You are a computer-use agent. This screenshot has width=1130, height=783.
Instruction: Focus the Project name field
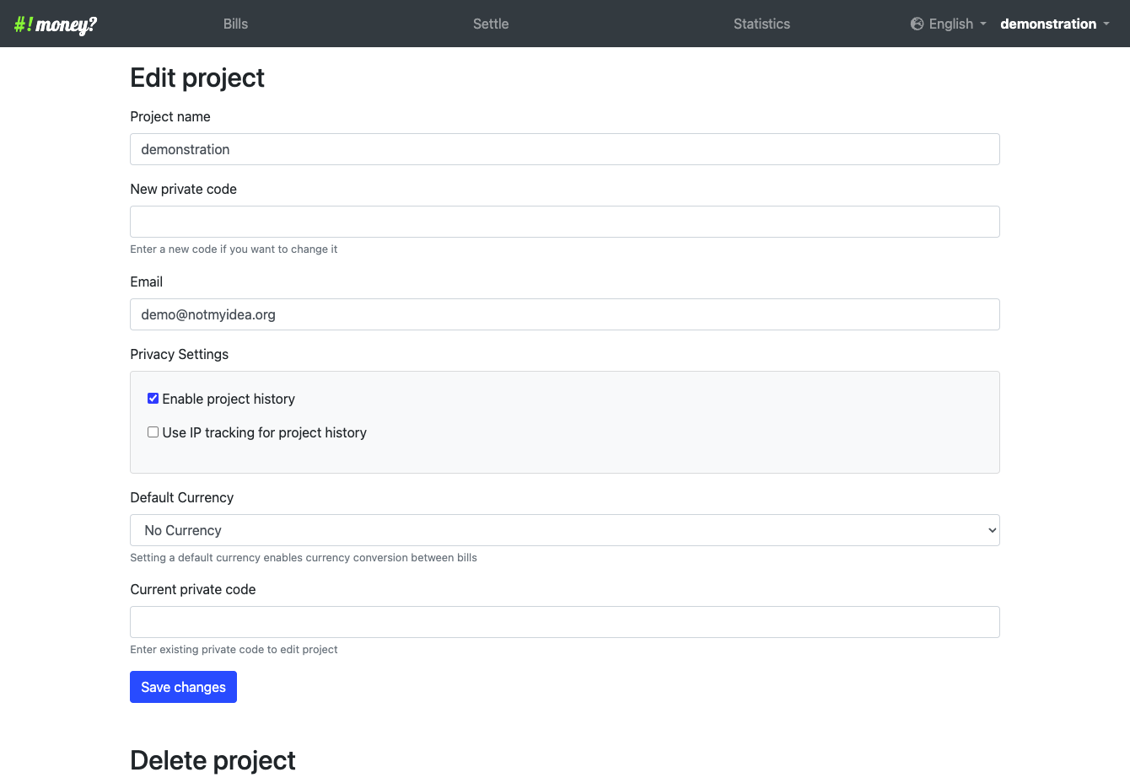[565, 149]
